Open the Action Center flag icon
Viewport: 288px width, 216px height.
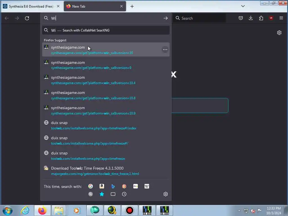pos(260,210)
